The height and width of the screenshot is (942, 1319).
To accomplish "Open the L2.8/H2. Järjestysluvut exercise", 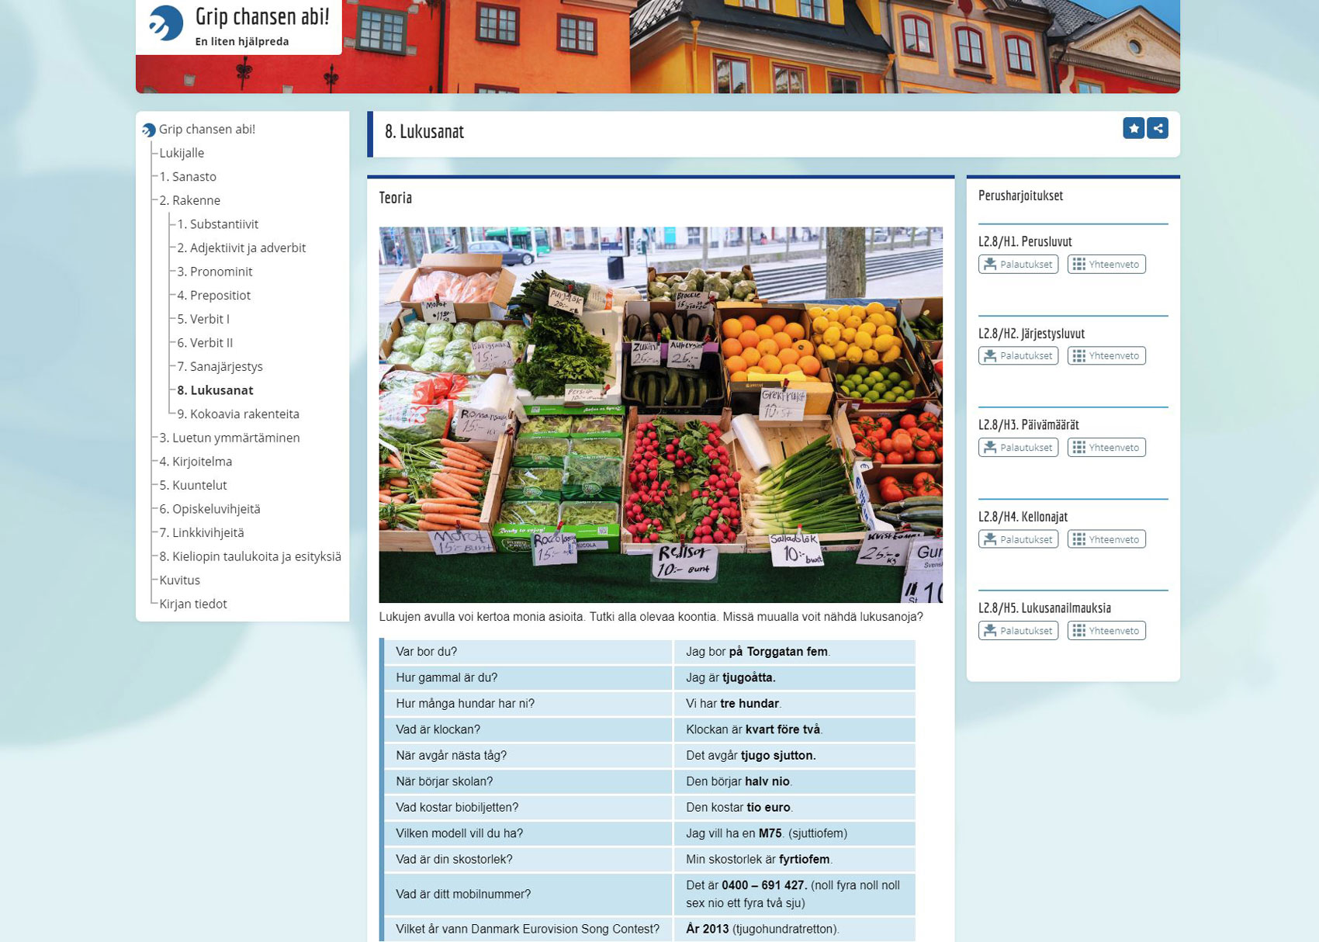I will point(1031,334).
